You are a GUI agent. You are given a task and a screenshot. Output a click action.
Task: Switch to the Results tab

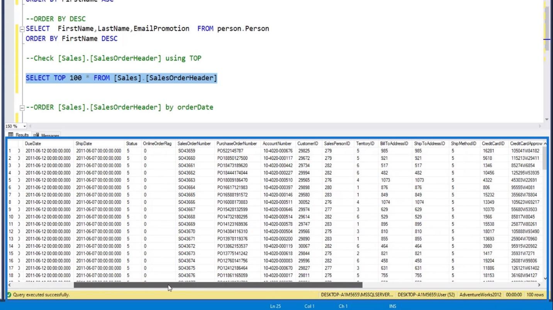pyautogui.click(x=18, y=135)
